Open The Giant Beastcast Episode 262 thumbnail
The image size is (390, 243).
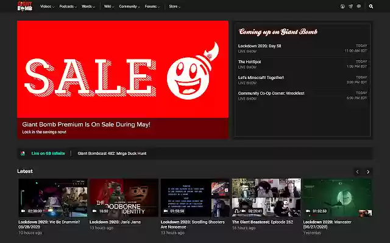coord(266,198)
